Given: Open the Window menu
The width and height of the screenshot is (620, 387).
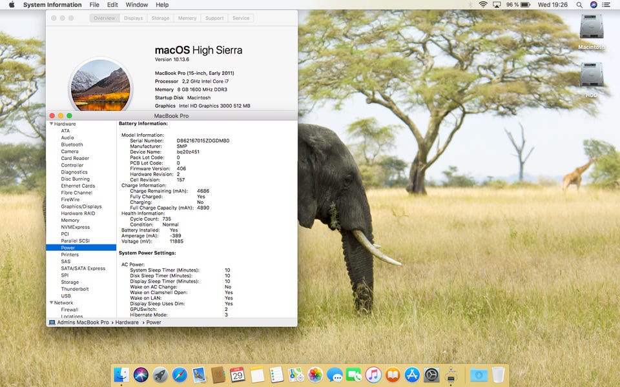Looking at the screenshot, I should [x=137, y=5].
